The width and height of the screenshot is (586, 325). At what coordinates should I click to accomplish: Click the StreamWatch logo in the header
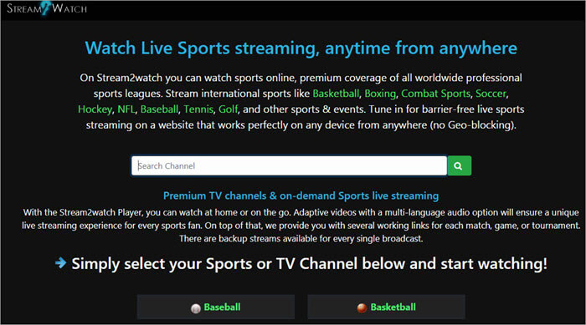pyautogui.click(x=47, y=8)
